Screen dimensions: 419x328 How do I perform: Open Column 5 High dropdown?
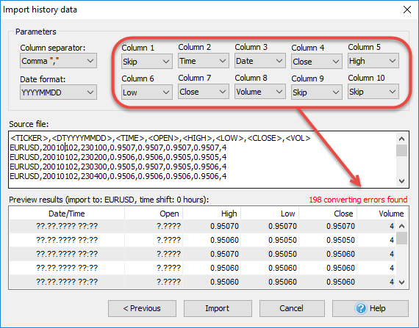point(373,61)
